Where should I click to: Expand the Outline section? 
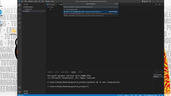point(34,91)
